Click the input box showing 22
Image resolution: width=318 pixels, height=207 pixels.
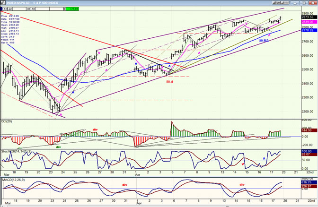click(9, 9)
